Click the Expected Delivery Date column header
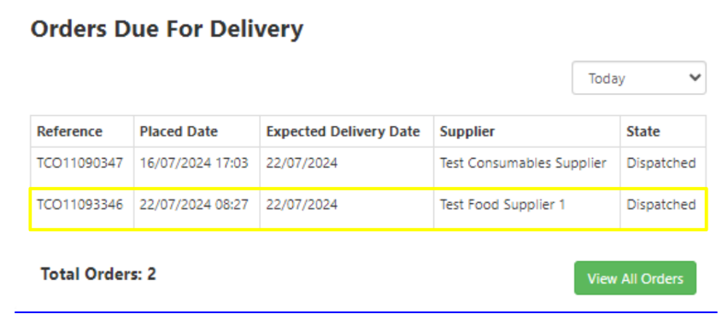 343,131
